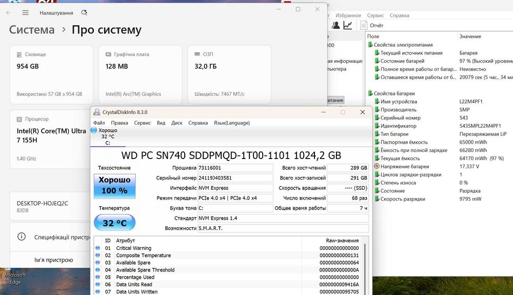Select the DESKTOP-HOJEQ2C device name
The image size is (513, 295).
point(43,203)
